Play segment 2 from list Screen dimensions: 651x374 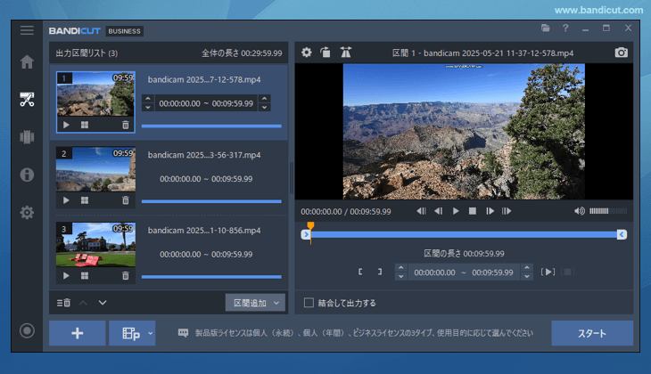pyautogui.click(x=66, y=200)
